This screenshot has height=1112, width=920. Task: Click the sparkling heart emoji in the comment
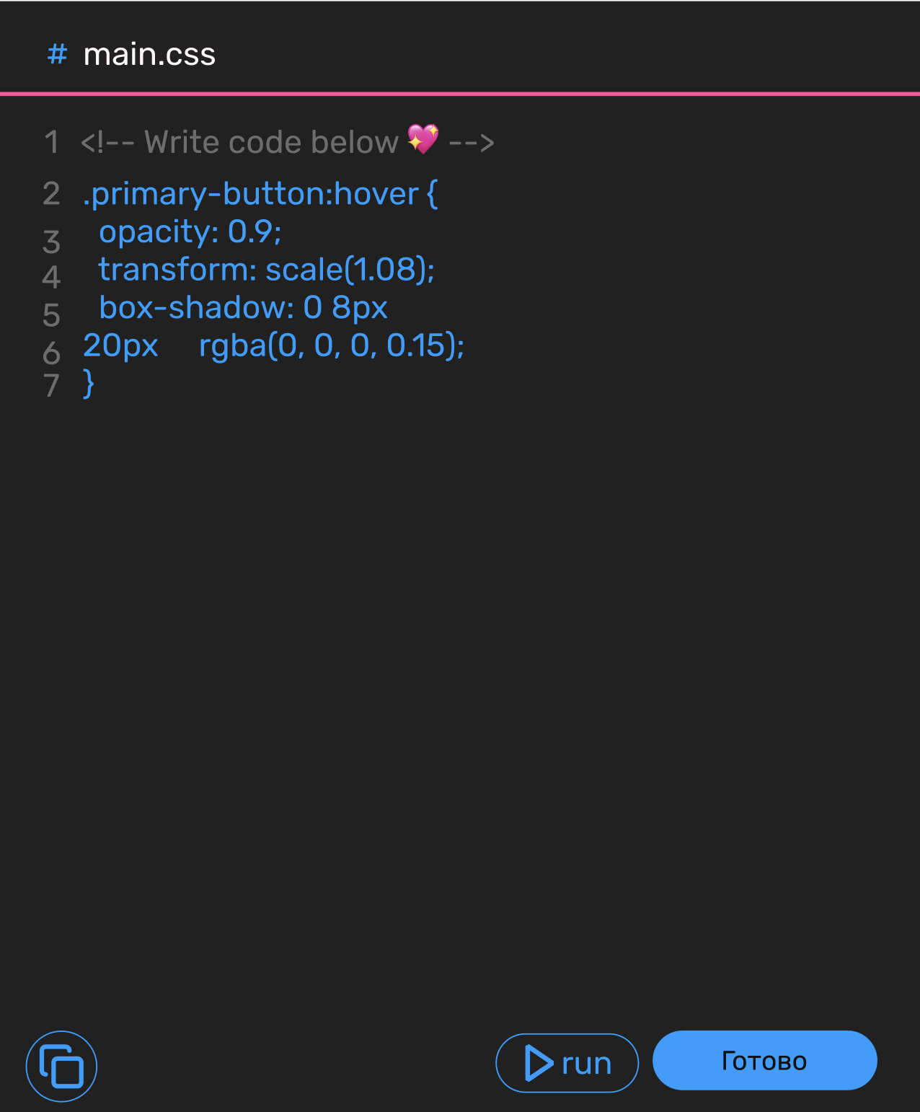tap(423, 139)
